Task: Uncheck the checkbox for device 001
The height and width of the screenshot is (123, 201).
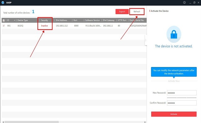Action: pos(4,26)
